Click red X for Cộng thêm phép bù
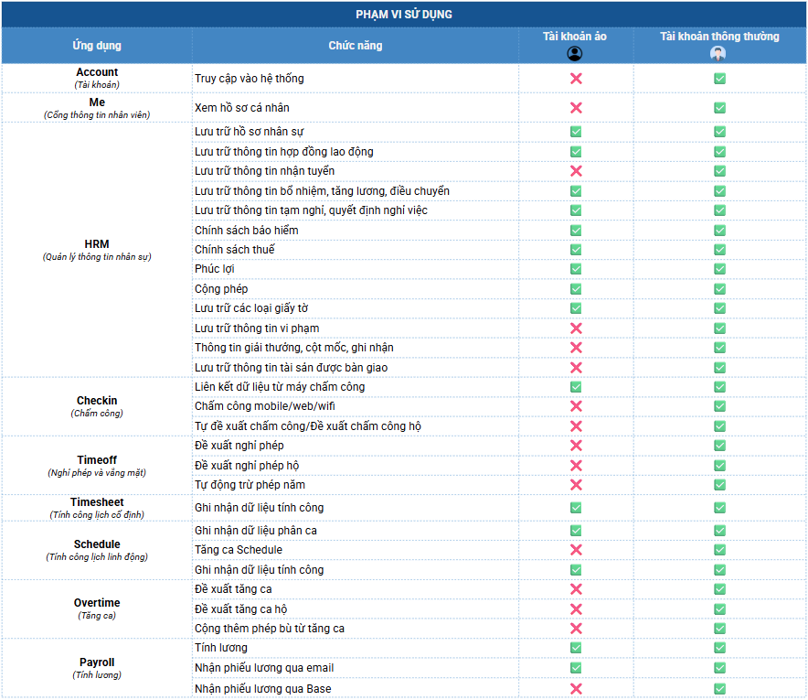This screenshot has height=700, width=808. [x=576, y=629]
